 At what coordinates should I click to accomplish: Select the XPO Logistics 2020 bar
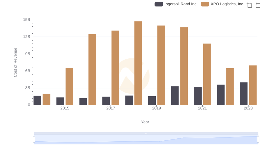coord(184,66)
